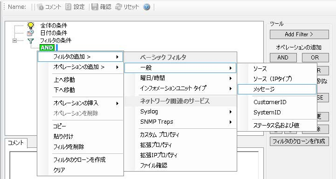The height and width of the screenshot is (179, 336).
Task: Open the SNMP Traps submenu item
Action: point(180,122)
